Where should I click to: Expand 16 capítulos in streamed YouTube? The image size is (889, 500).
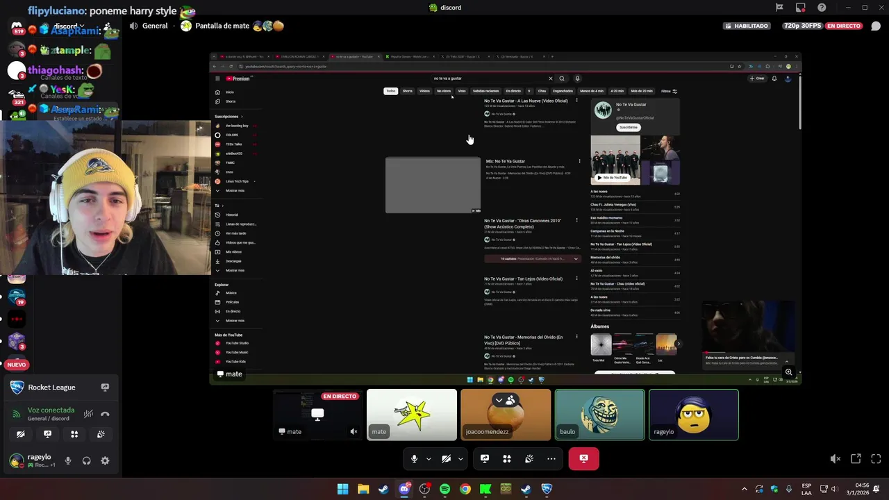click(533, 258)
